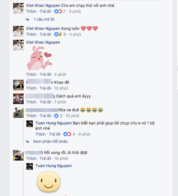The height and width of the screenshot is (196, 178).
Task: Click avatar of 'Rửa xe đuê' commenter
Action: coord(18,113)
